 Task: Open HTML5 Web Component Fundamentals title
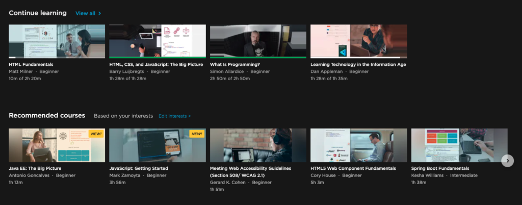click(353, 168)
